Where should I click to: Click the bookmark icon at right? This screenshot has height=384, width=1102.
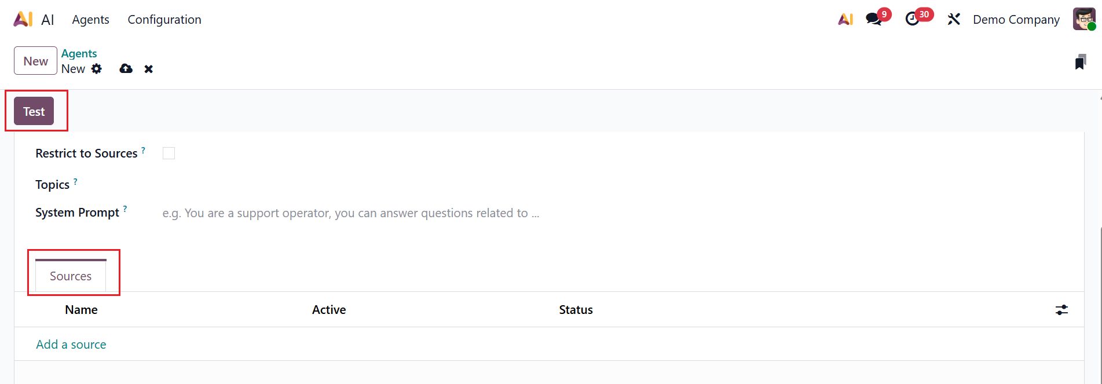pyautogui.click(x=1080, y=62)
